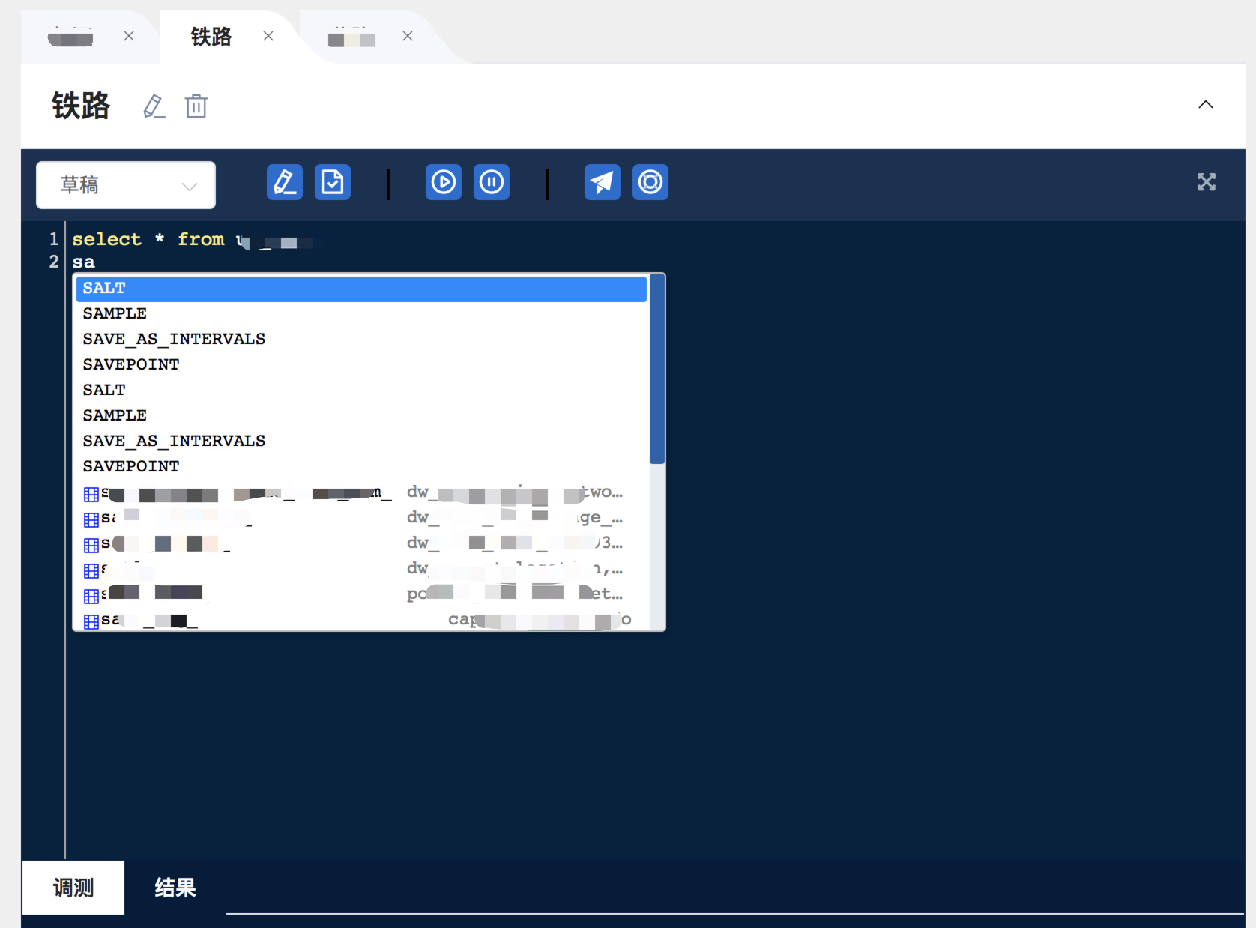Choose first SAVEPOINT suggestion
Viewport: 1256px width, 928px height.
[x=361, y=364]
